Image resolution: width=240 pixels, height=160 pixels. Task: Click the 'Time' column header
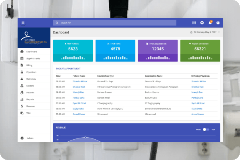click(58, 76)
